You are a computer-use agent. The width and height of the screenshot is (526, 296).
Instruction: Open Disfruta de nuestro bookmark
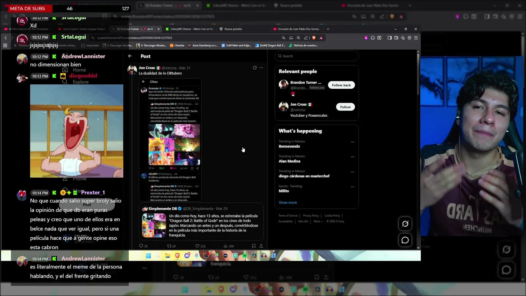(x=303, y=45)
